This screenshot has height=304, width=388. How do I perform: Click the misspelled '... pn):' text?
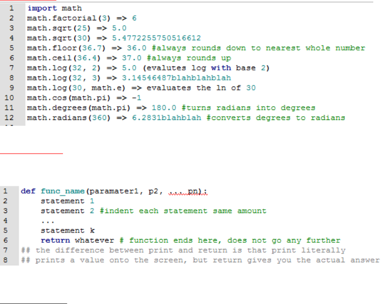point(188,192)
